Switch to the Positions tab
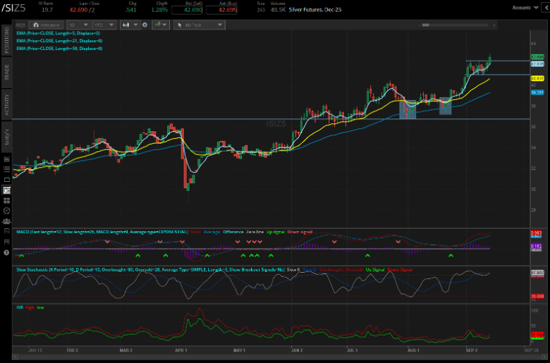550x363 pixels. [x=6, y=42]
